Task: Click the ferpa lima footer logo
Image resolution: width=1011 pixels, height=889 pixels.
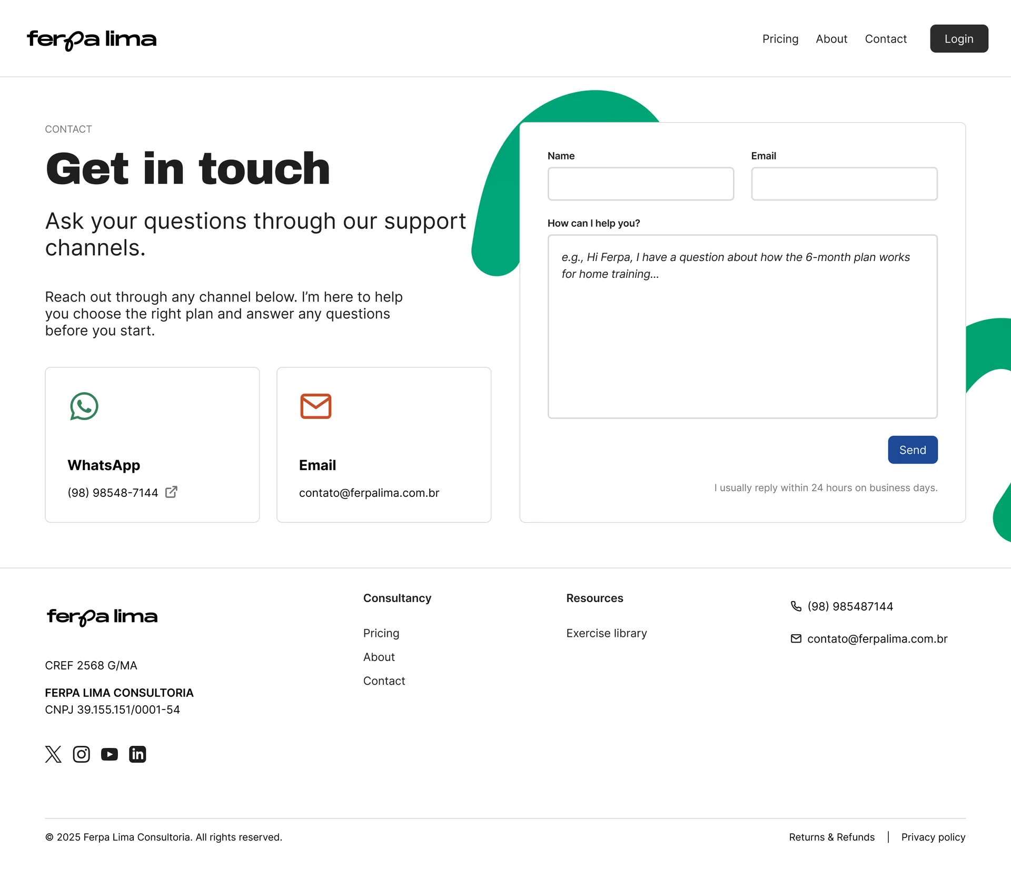Action: [102, 617]
